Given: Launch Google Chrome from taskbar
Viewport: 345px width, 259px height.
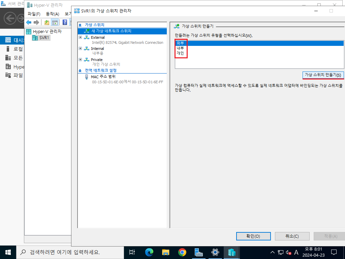Looking at the screenshot, I should point(182,252).
